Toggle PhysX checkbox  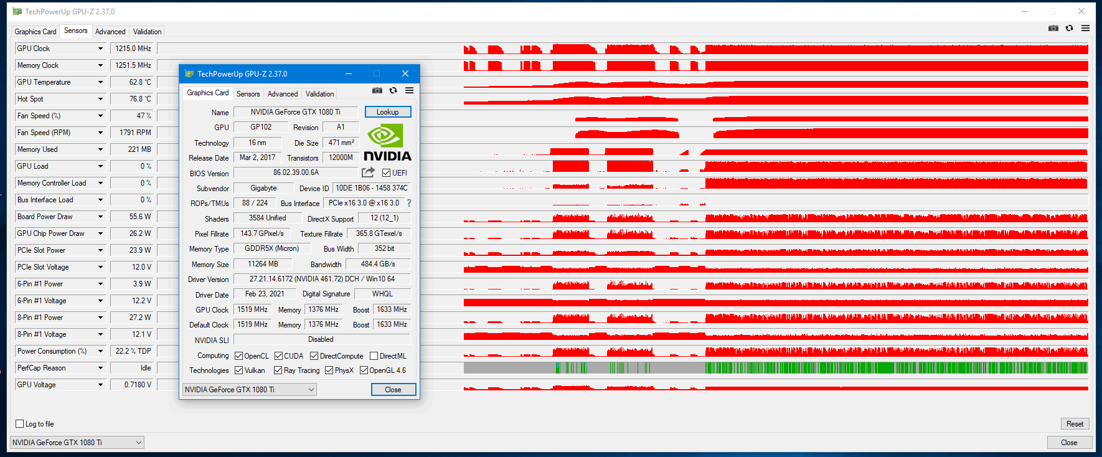point(329,370)
